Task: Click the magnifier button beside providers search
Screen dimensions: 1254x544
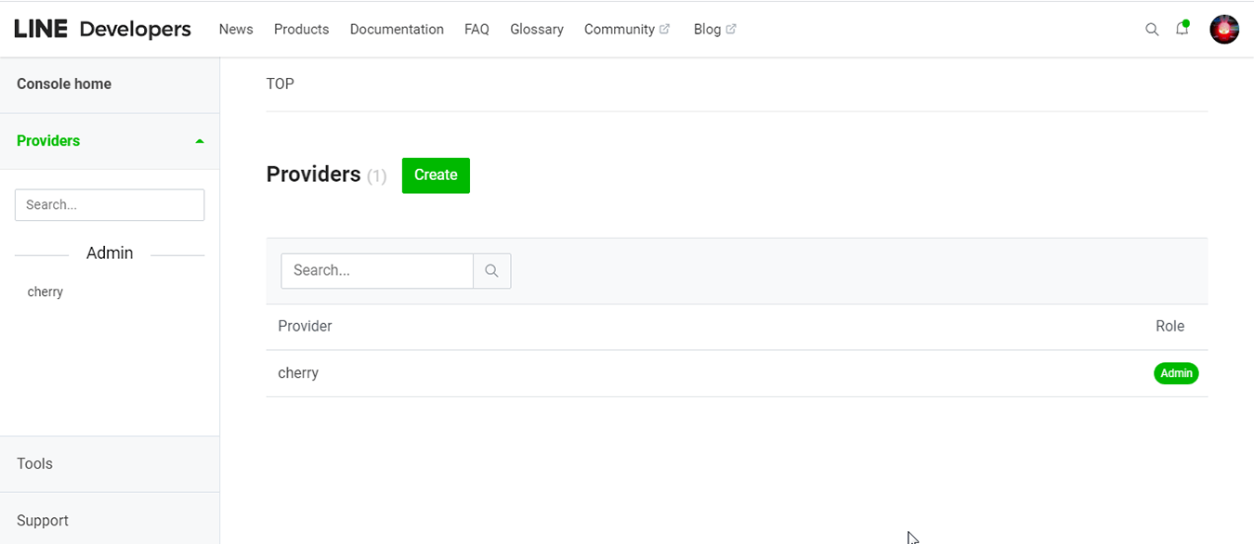Action: pos(492,271)
